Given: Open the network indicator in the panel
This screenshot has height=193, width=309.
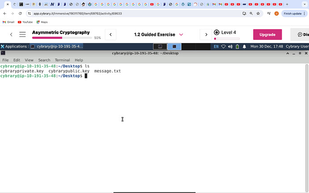Looking at the screenshot, I should click(223, 46).
